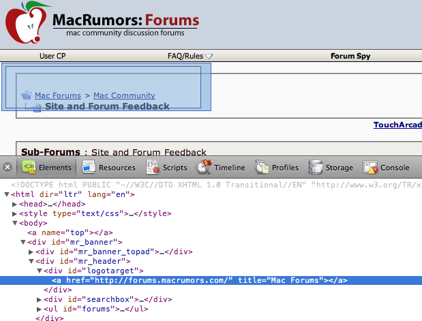Follow the Mac Community breadcrumb link
Viewport: 422px width, 321px height.
[x=124, y=95]
